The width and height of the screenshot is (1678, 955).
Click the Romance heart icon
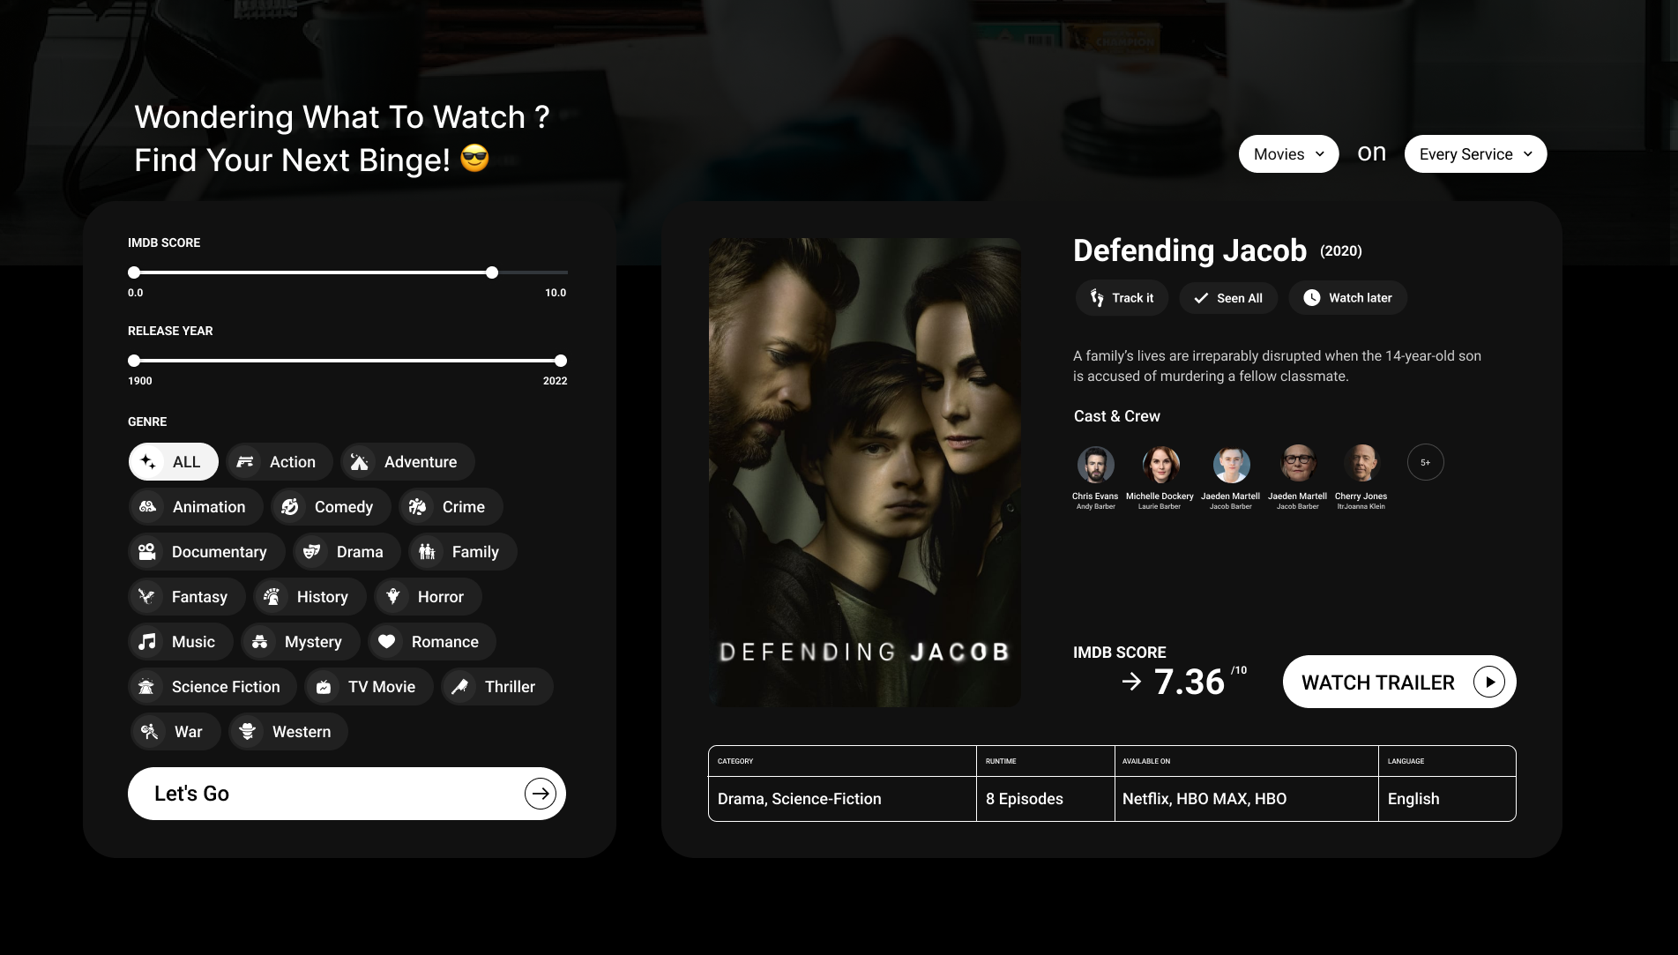click(x=386, y=642)
